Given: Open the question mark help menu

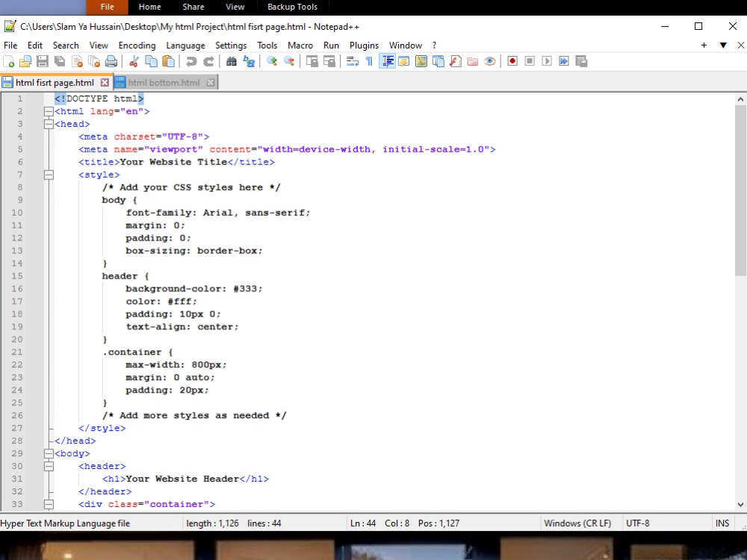Looking at the screenshot, I should coord(434,46).
